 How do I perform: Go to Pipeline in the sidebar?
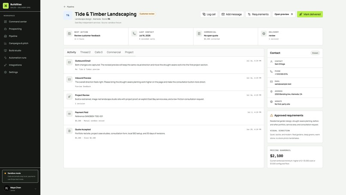(13, 36)
